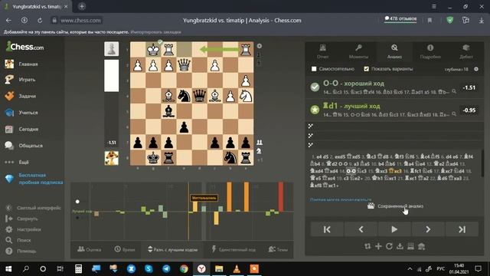Open Помощь help in sidebar
The width and height of the screenshot is (490, 276).
21,251
